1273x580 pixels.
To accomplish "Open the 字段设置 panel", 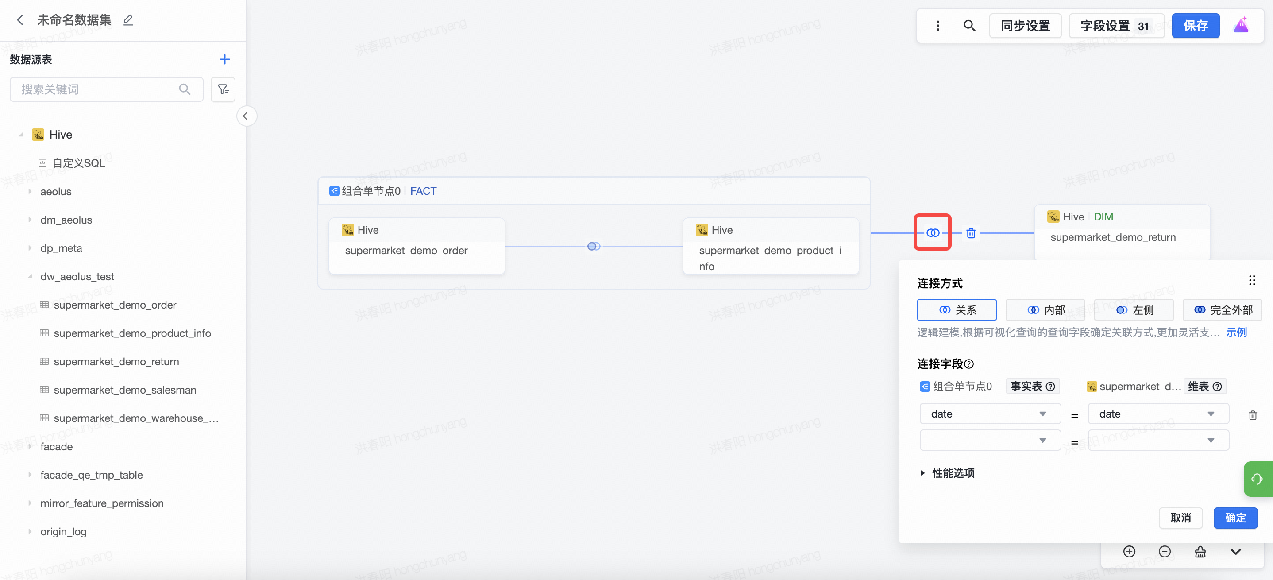I will (x=1116, y=26).
